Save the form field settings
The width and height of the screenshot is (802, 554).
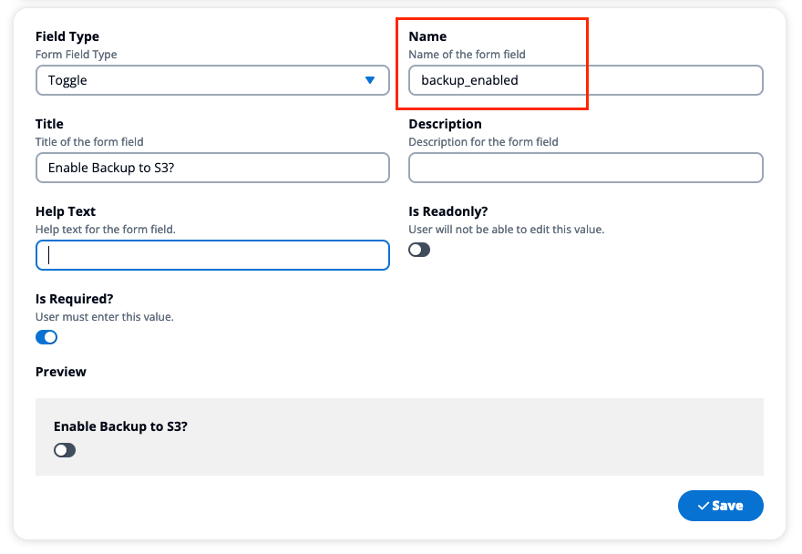tap(721, 506)
